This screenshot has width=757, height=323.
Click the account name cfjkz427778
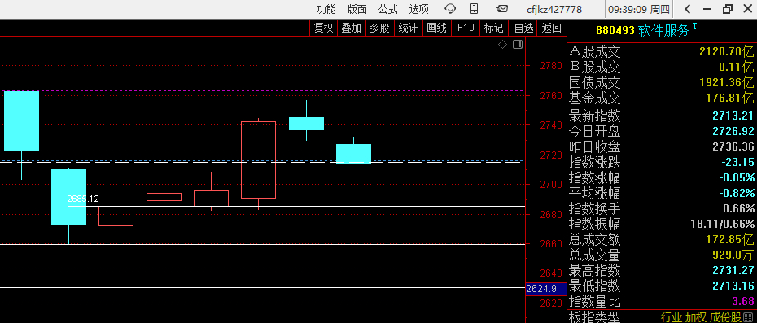pos(554,9)
